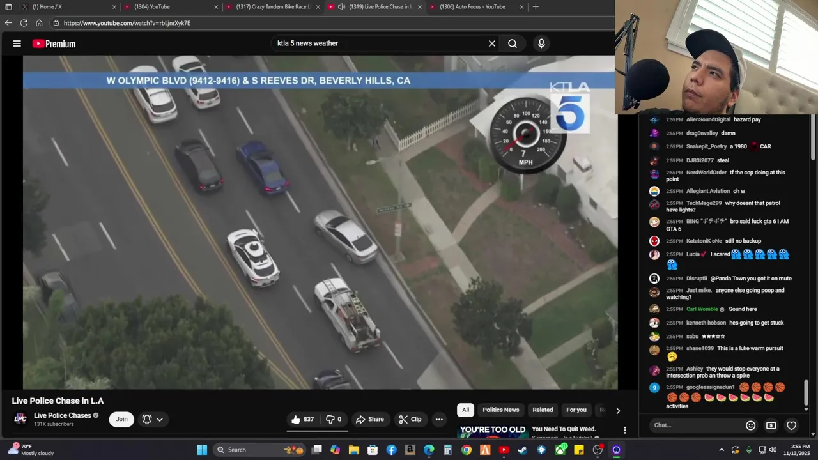Screen dimensions: 818x460
Task: Open chat user Carl Womble's name
Action: 702,309
